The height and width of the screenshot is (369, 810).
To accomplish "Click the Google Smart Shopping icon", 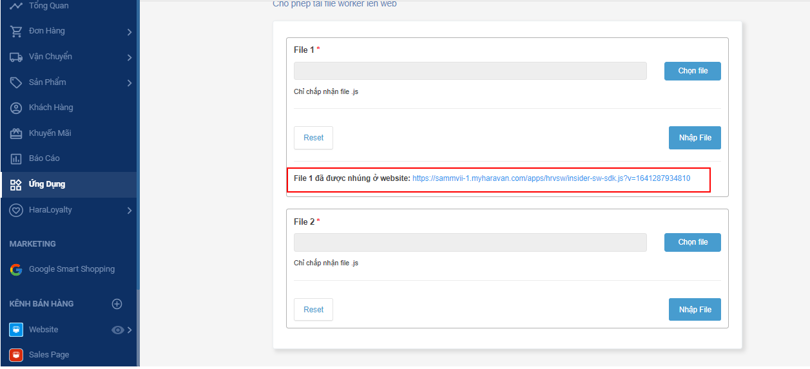I will (x=16, y=269).
